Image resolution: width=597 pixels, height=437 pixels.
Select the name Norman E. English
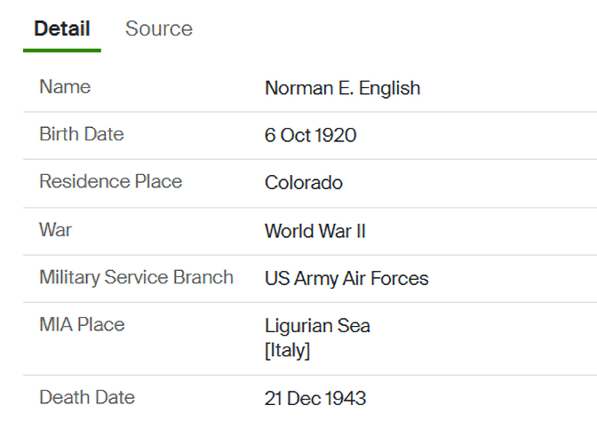tap(342, 88)
